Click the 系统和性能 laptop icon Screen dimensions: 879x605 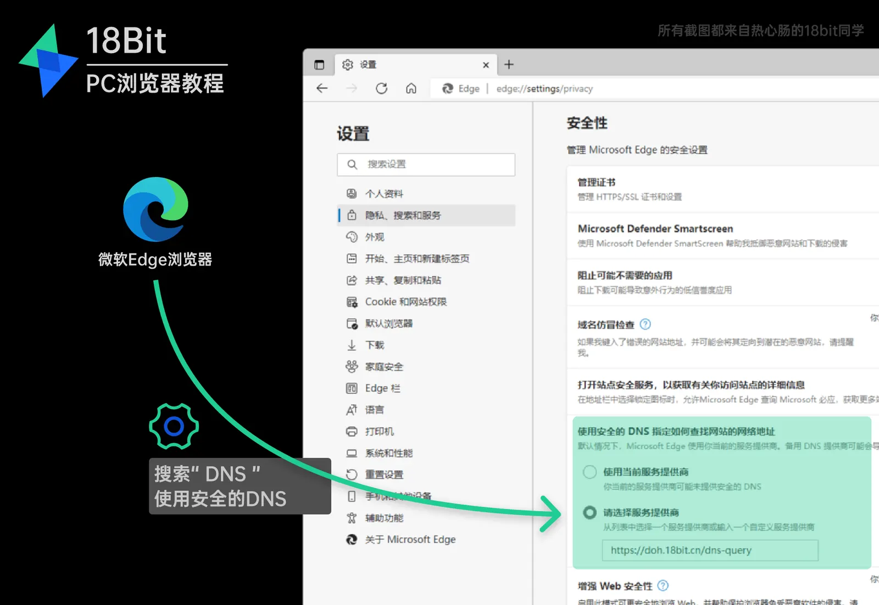352,453
